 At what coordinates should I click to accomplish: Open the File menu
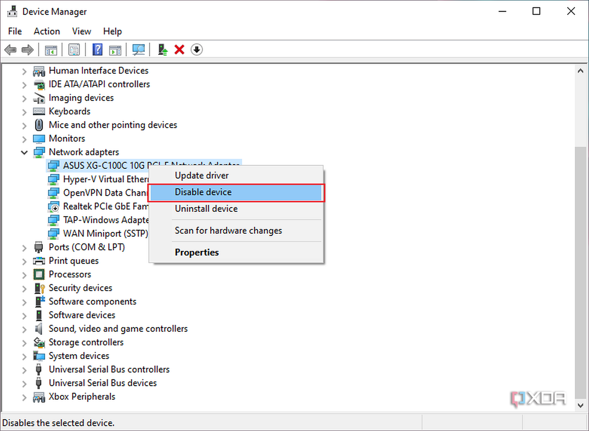coord(15,31)
